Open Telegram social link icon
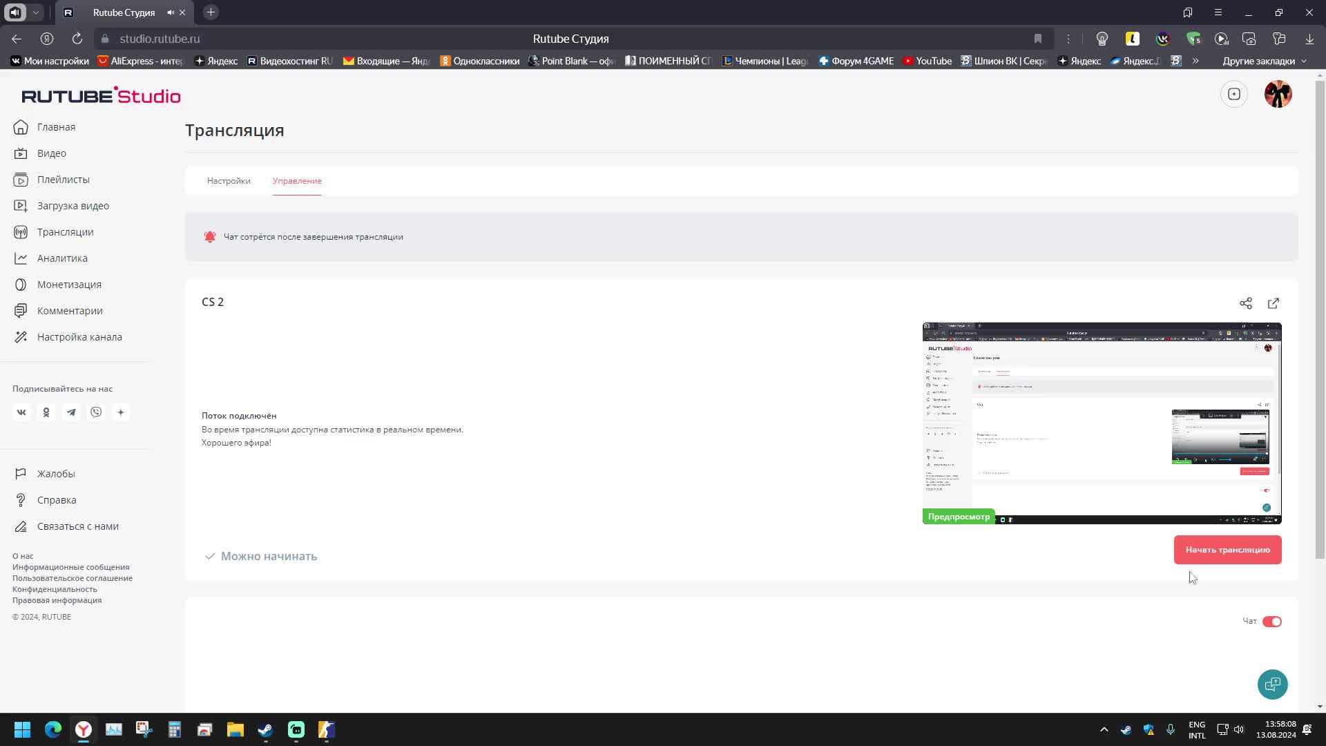 click(71, 412)
